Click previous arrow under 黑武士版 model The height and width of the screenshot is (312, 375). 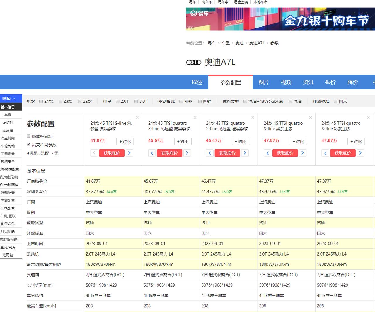267,153
